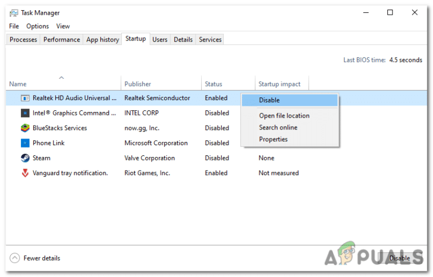This screenshot has height=277, width=433.
Task: Click the Realtek HD Audio icon
Action: pos(25,98)
